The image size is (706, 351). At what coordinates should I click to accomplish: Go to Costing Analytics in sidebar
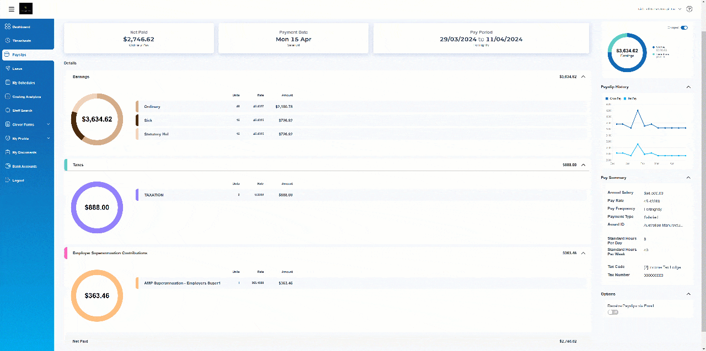pyautogui.click(x=26, y=97)
